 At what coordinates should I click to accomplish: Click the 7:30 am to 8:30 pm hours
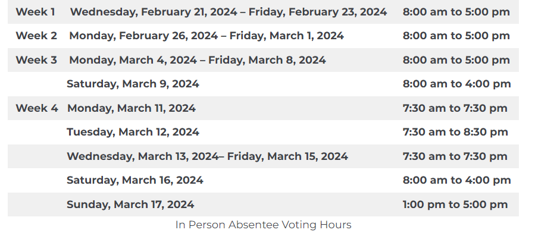[x=455, y=132]
